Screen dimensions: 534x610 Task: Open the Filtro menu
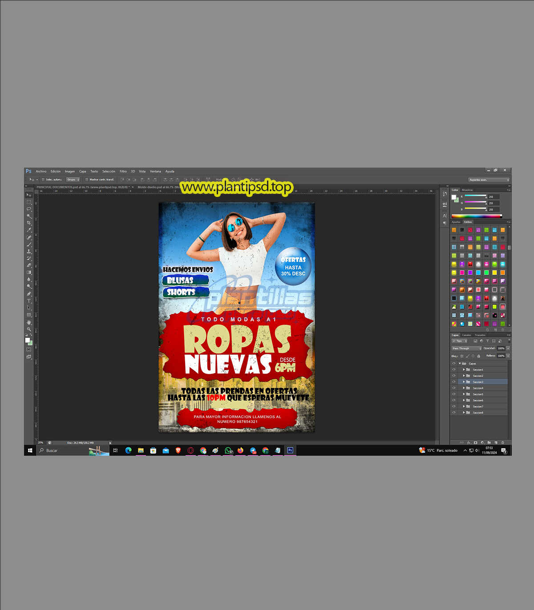123,171
